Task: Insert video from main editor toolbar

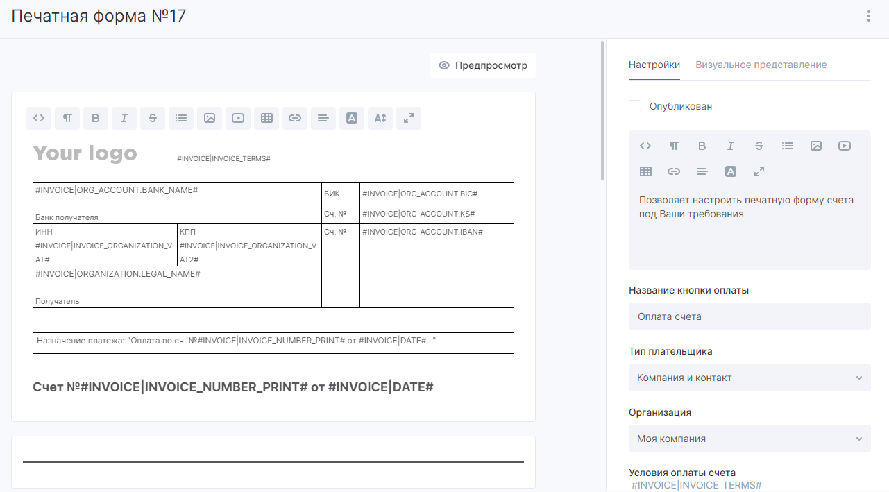Action: 238,118
